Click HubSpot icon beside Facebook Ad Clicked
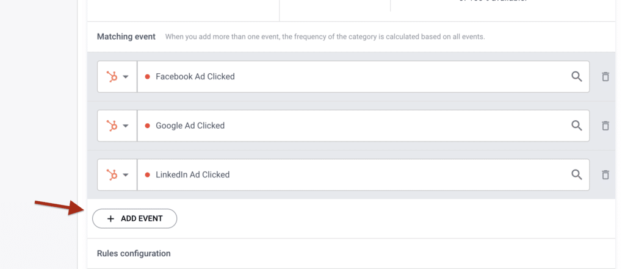625x269 pixels. tap(112, 76)
